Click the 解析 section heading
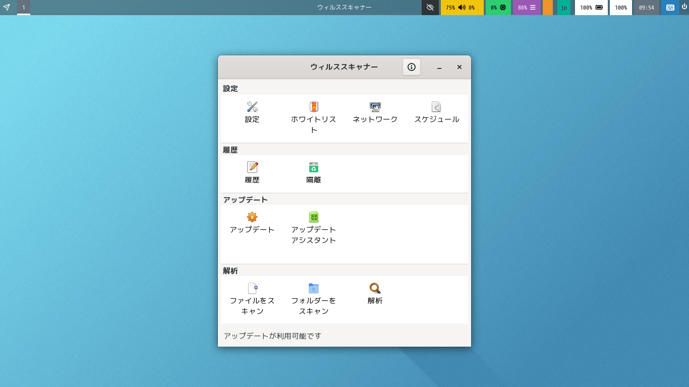Screen dimensions: 689x387 pyautogui.click(x=231, y=271)
